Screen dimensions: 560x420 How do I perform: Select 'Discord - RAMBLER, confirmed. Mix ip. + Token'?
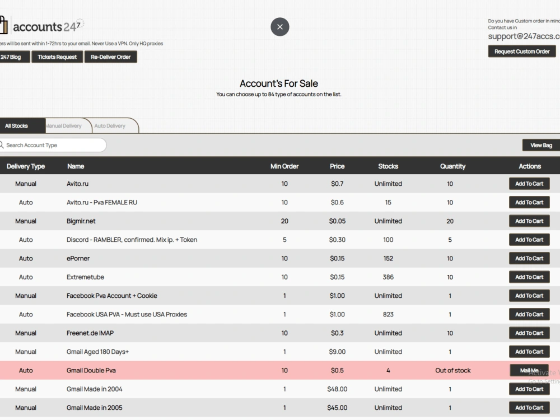pos(132,240)
